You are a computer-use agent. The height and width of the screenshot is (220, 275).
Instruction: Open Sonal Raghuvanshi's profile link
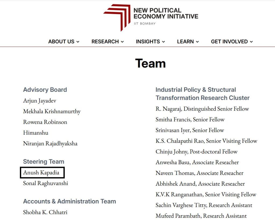45,183
